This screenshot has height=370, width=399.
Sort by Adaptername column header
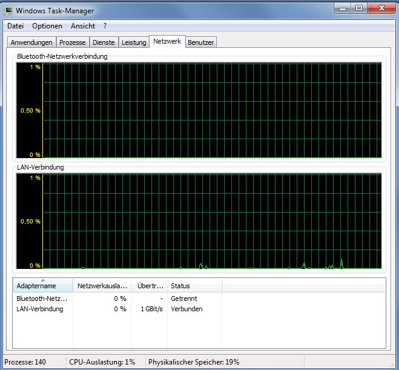[x=43, y=285]
